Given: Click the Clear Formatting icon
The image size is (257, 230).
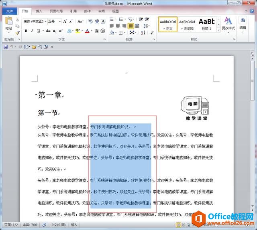Looking at the screenshot, I should (90, 21).
